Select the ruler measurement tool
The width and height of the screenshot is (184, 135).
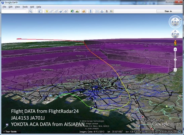91,11
